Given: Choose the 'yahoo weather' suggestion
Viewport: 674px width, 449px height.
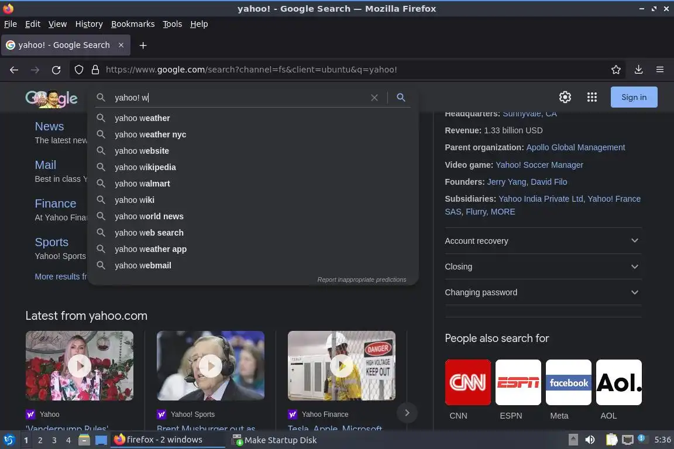Looking at the screenshot, I should click(x=253, y=118).
